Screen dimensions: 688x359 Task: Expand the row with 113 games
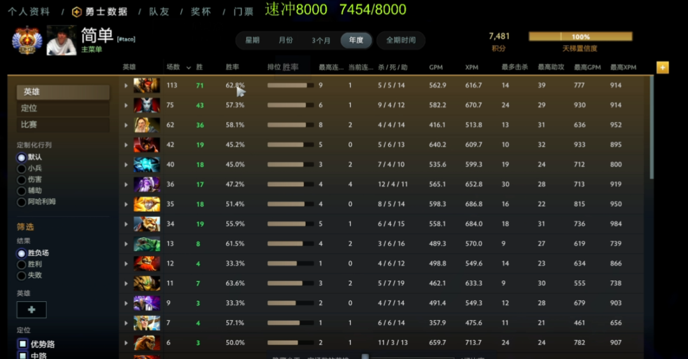click(x=126, y=85)
